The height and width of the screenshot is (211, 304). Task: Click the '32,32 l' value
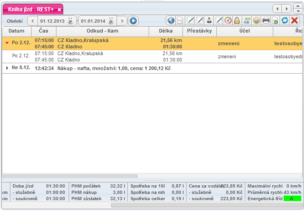[118, 186]
